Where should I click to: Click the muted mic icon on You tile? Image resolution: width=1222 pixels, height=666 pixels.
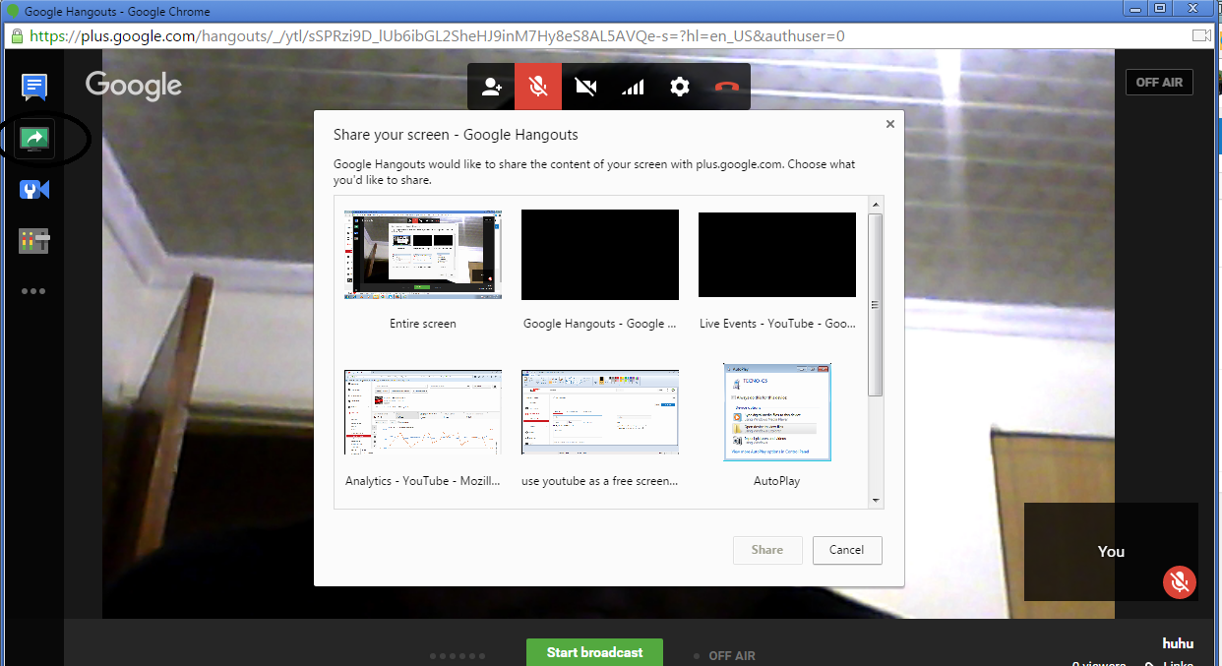pyautogui.click(x=1180, y=581)
